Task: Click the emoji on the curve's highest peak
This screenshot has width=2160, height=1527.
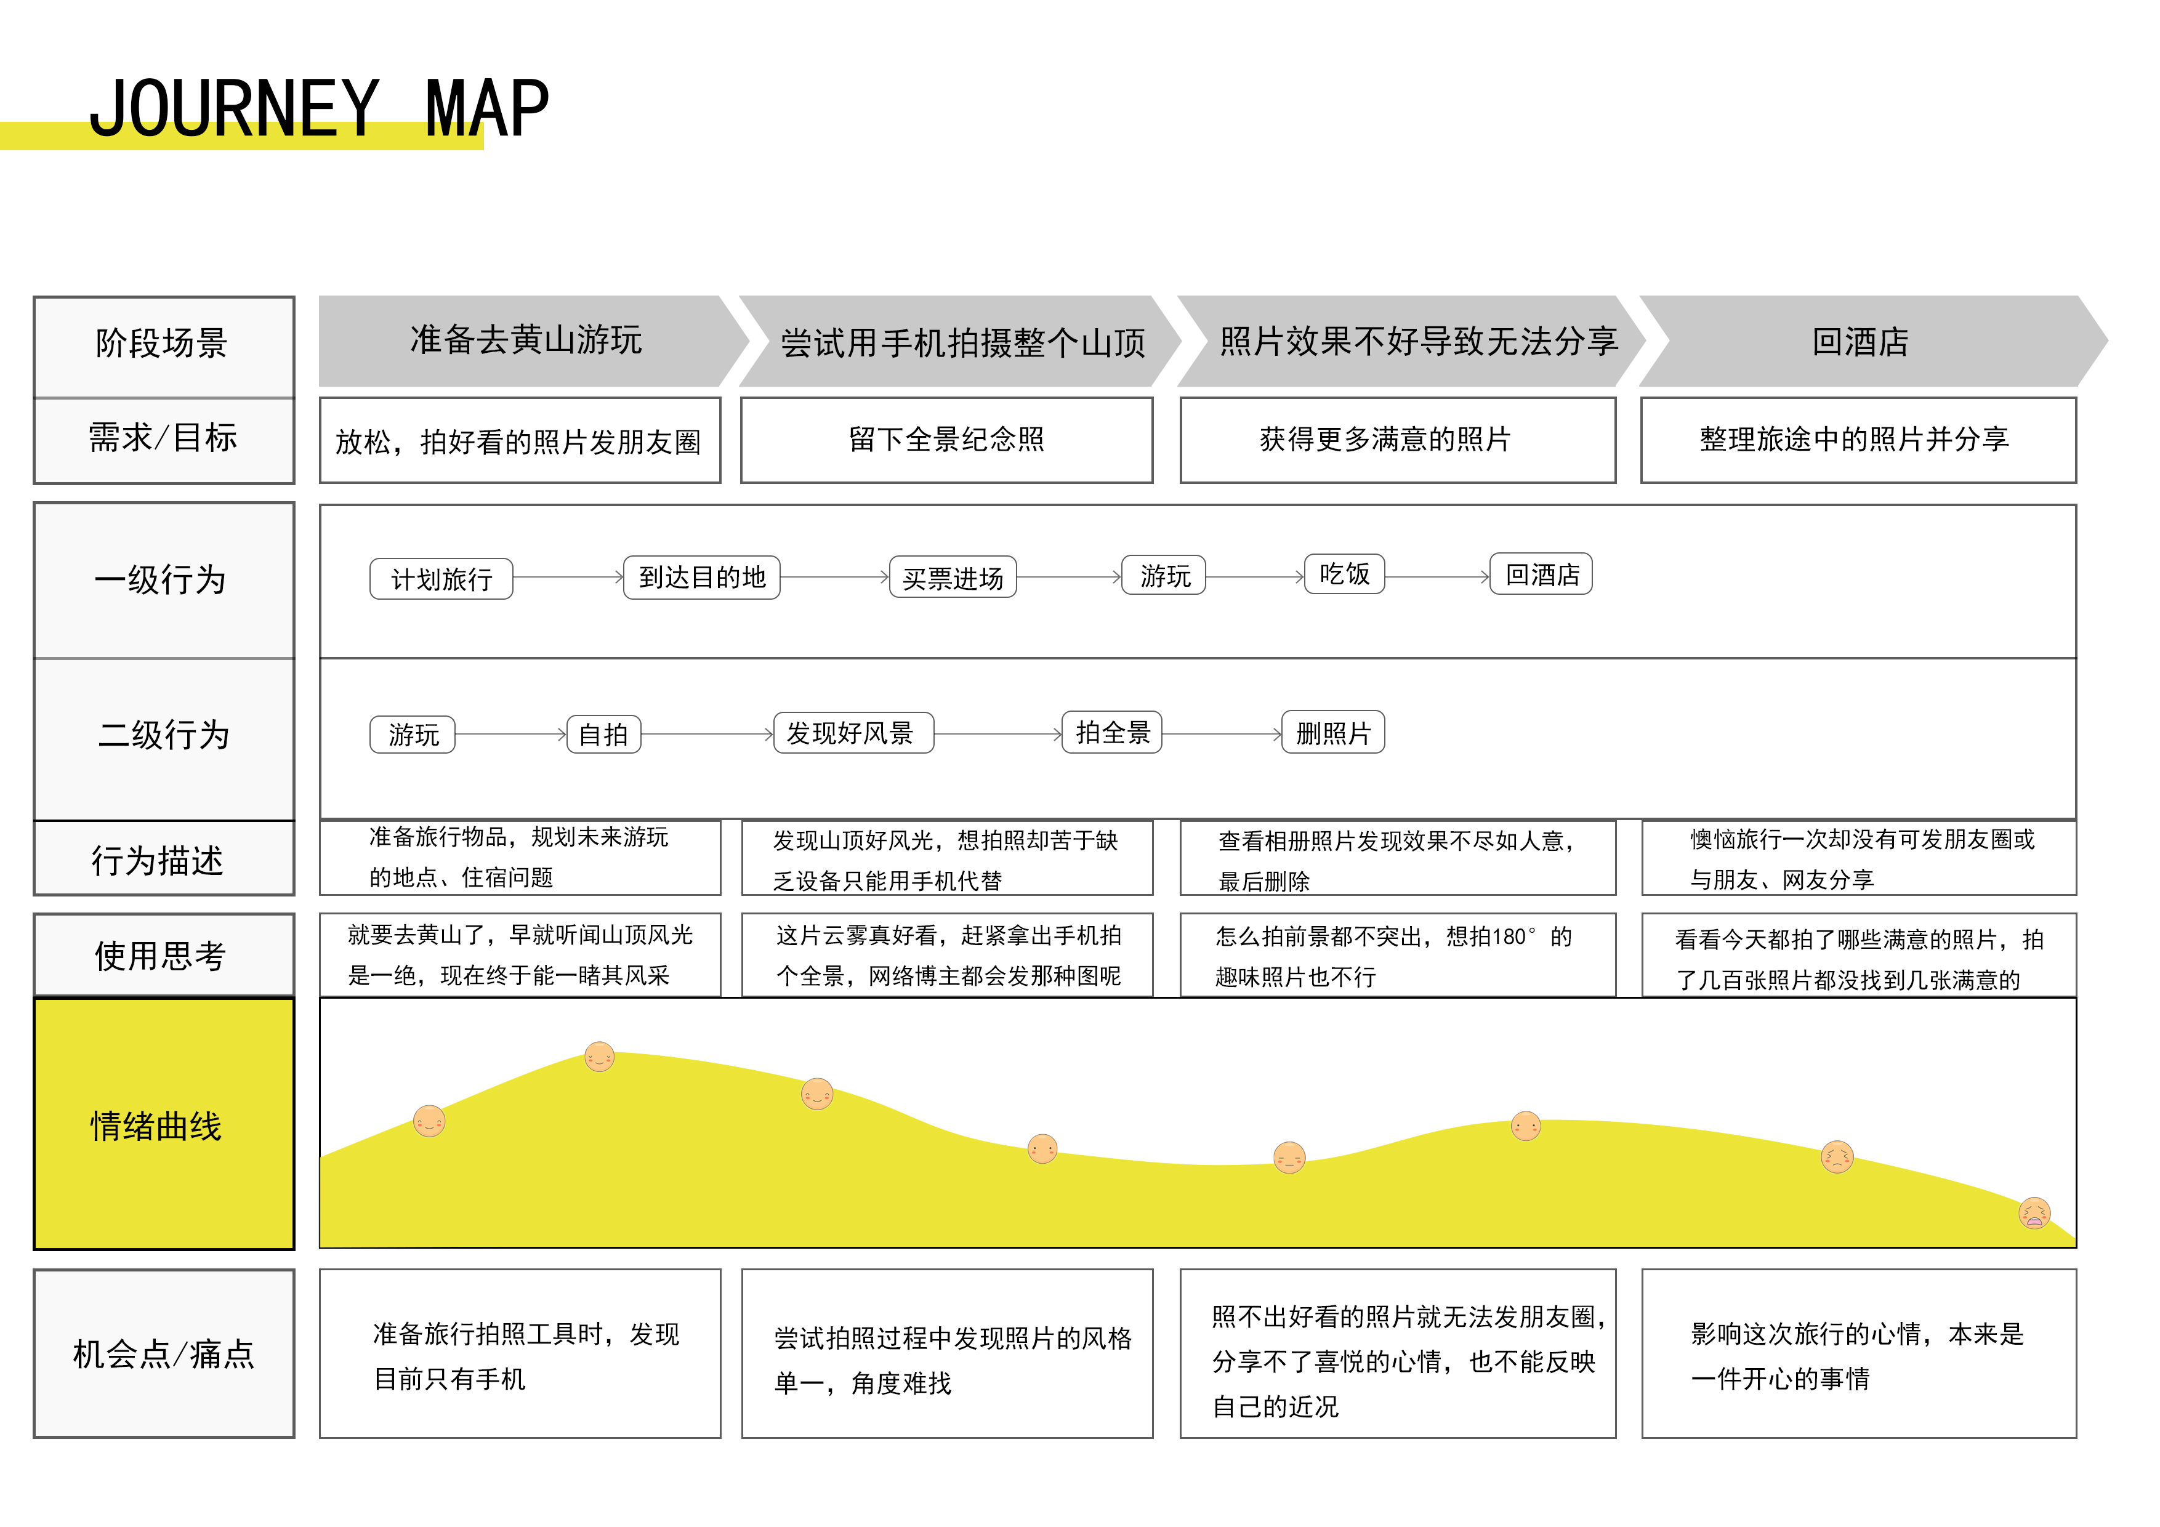Action: (599, 1057)
